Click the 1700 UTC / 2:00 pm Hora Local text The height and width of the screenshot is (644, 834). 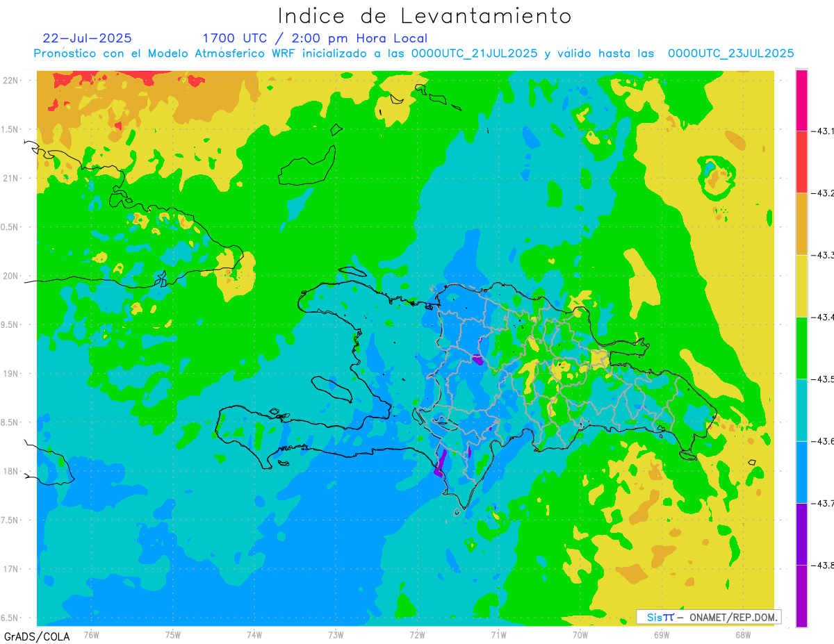tap(315, 38)
